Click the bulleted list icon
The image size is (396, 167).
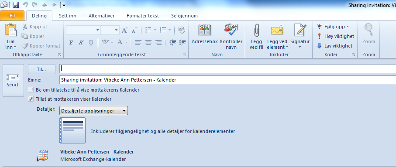pyautogui.click(x=148, y=30)
